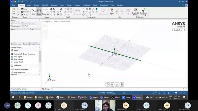
Task: Open the Home view dropdown arrow
Action: coord(29,9)
